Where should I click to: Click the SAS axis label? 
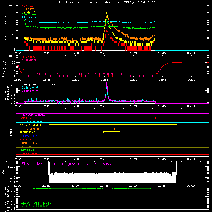(x=3, y=172)
